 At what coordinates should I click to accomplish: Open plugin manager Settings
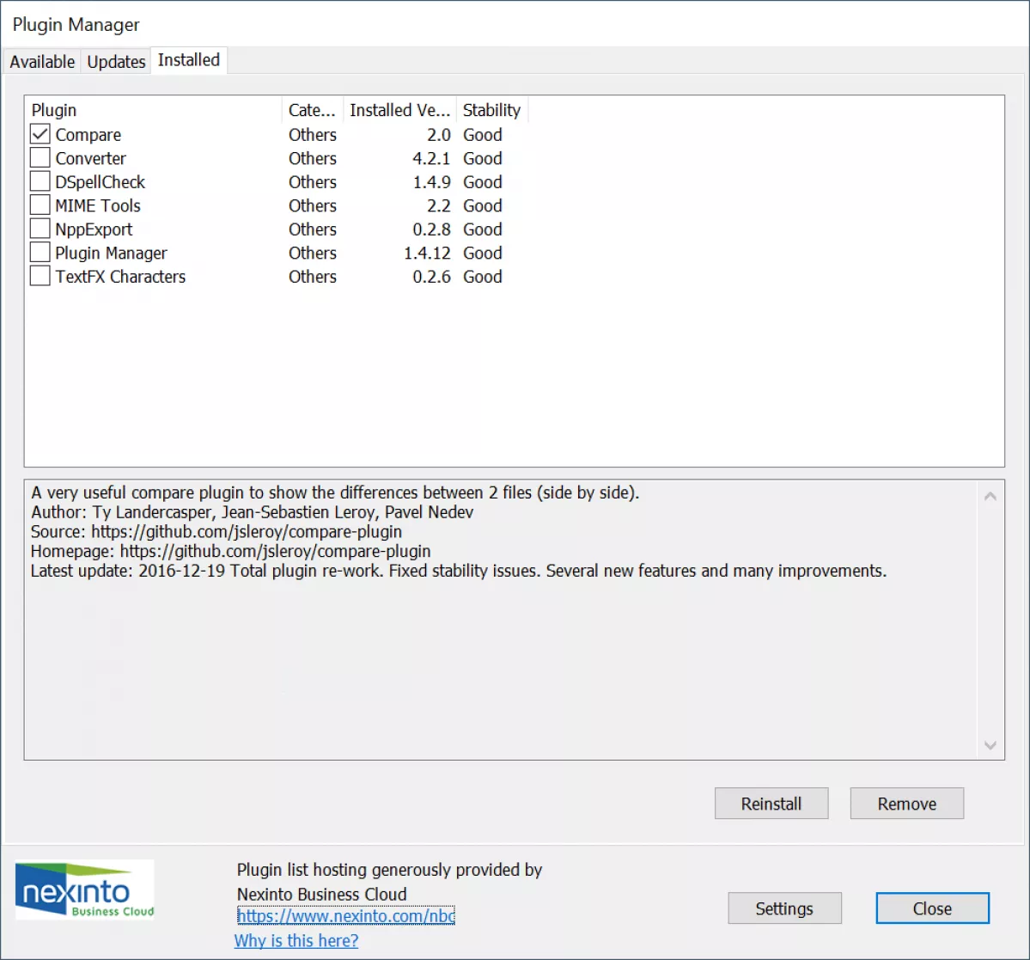click(x=784, y=908)
